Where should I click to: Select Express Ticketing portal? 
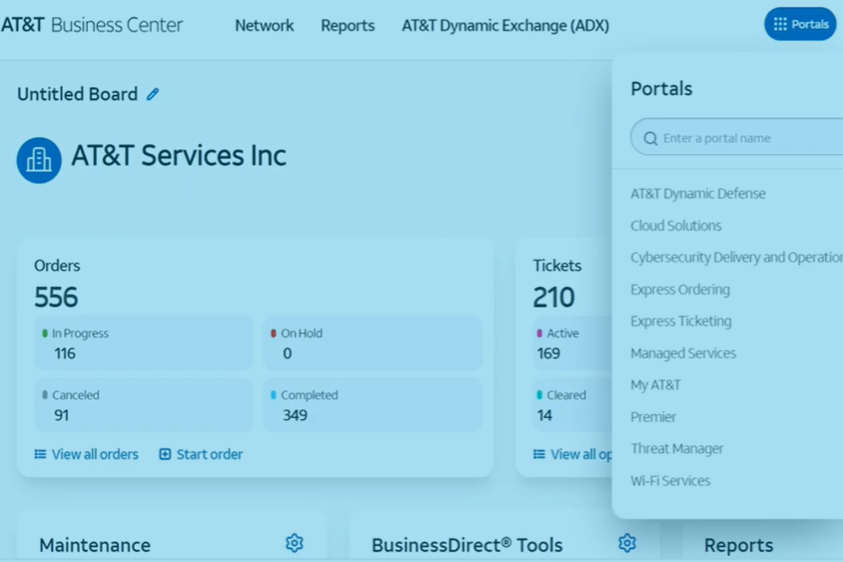[x=680, y=321]
